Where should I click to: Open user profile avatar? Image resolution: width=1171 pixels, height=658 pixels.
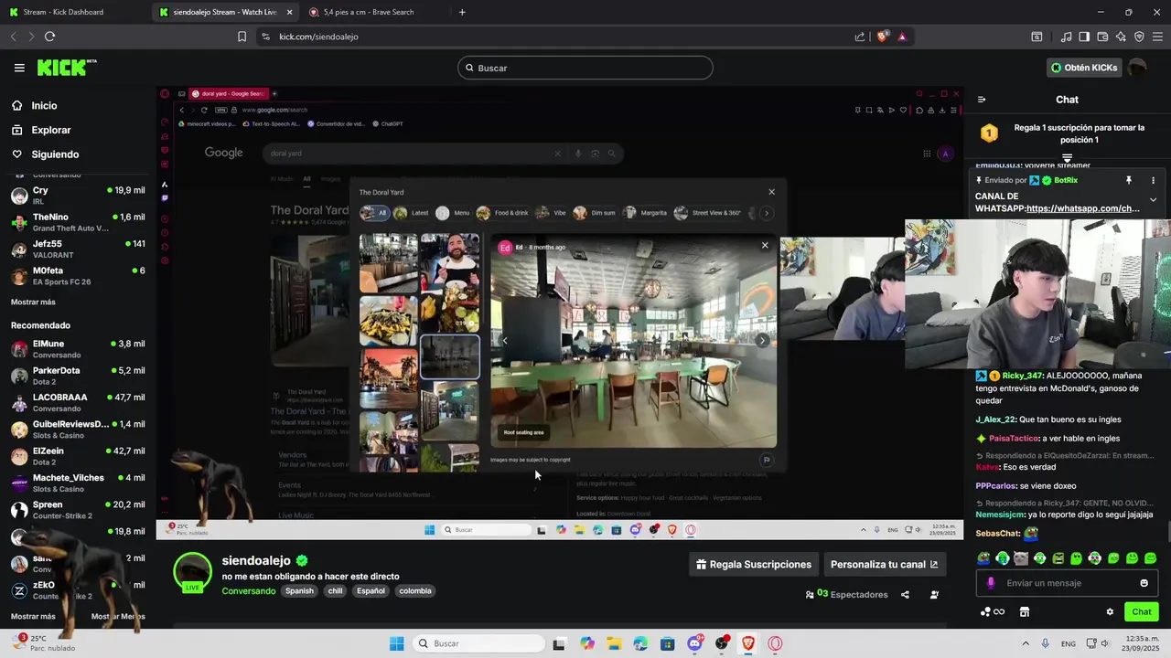pyautogui.click(x=1137, y=68)
